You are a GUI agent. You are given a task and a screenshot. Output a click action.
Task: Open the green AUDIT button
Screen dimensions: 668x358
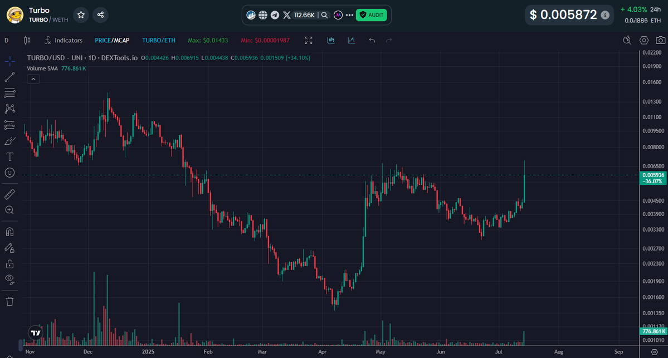point(372,15)
